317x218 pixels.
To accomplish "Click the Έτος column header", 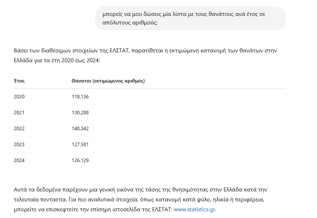I will click(x=19, y=81).
